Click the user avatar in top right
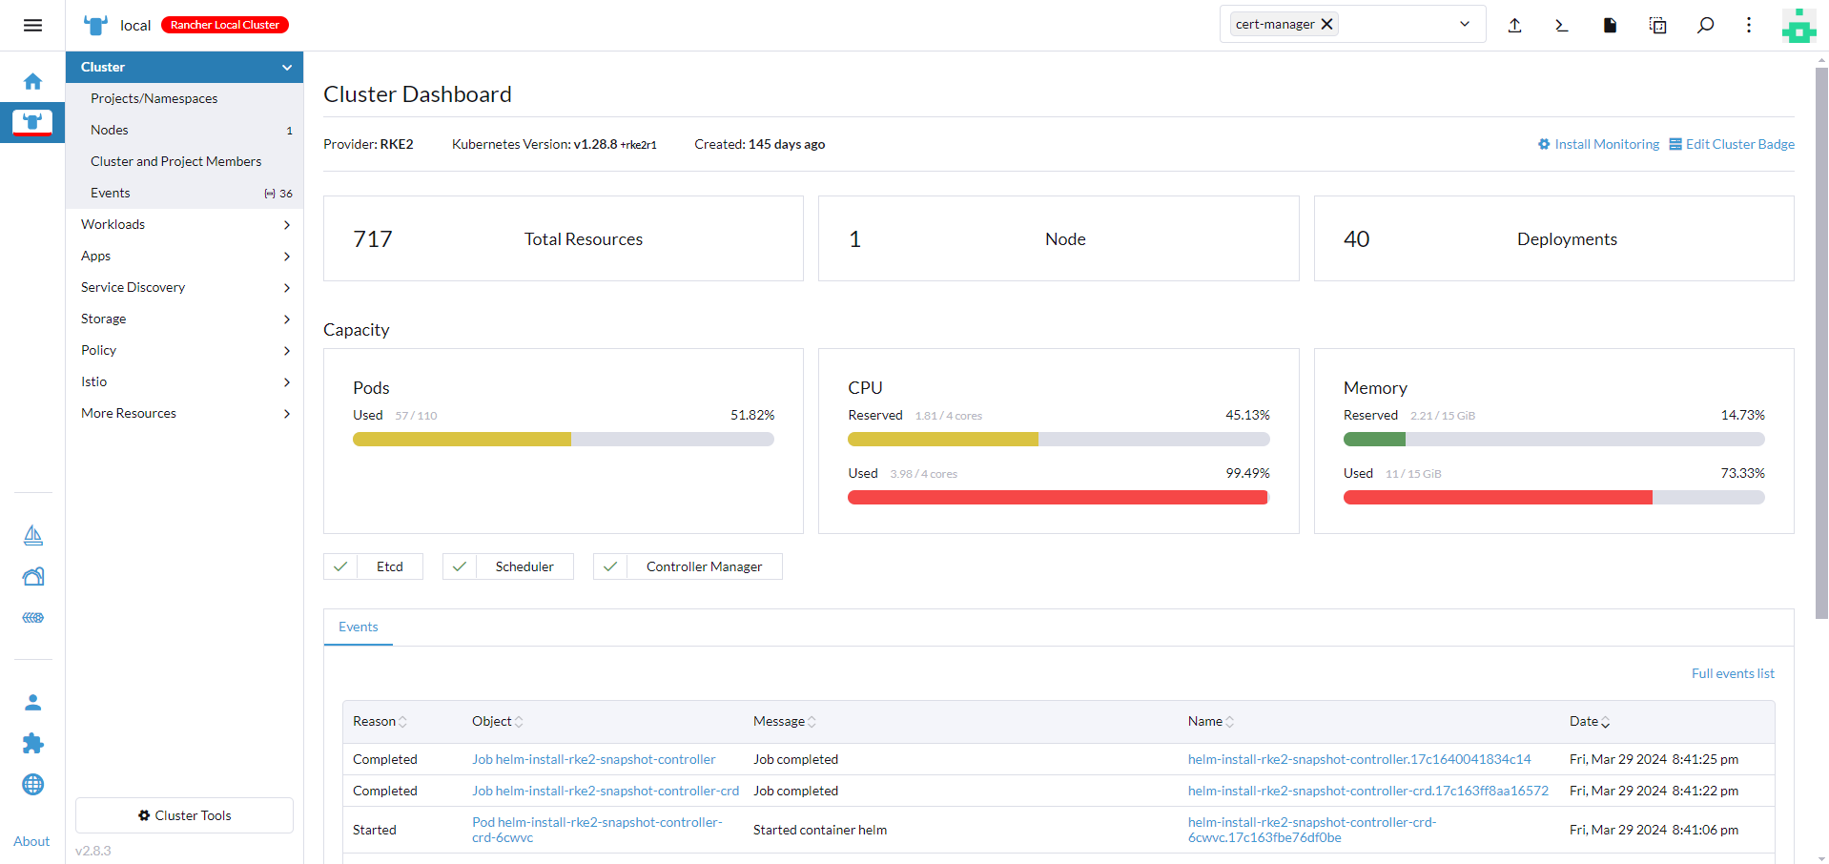 click(x=1798, y=26)
